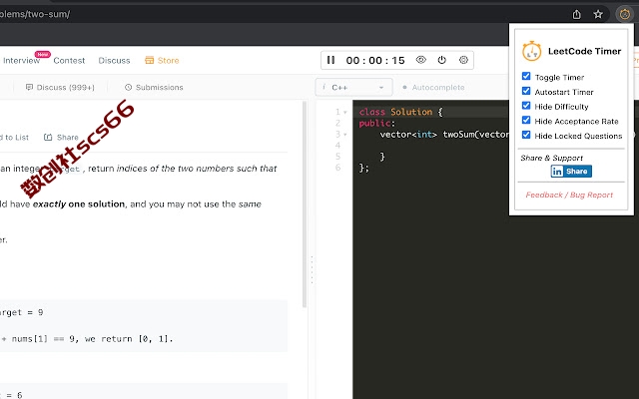
Task: Open Contest menu item
Action: tap(69, 61)
